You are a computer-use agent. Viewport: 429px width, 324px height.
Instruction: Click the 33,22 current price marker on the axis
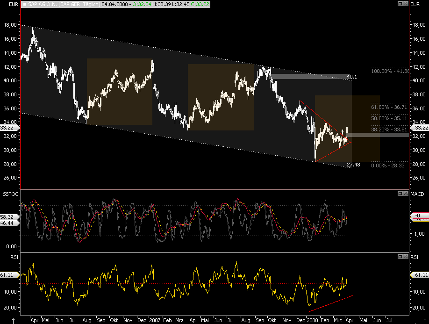click(x=8, y=127)
